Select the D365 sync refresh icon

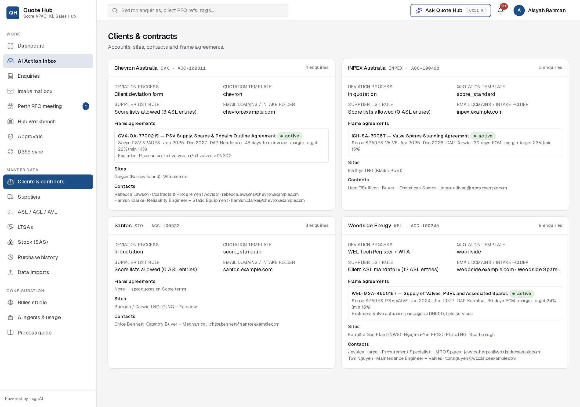pos(10,152)
